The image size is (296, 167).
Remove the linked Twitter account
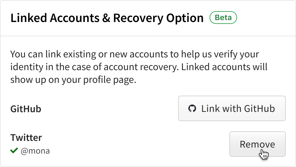pos(257,144)
